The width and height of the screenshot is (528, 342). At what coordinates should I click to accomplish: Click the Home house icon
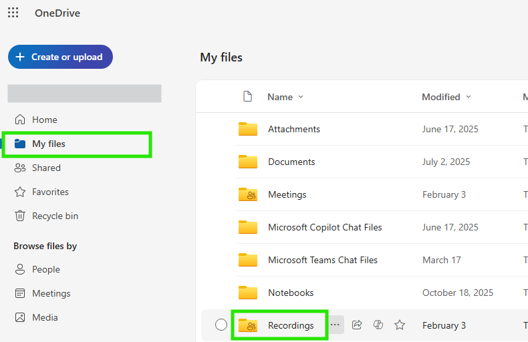pyautogui.click(x=20, y=120)
